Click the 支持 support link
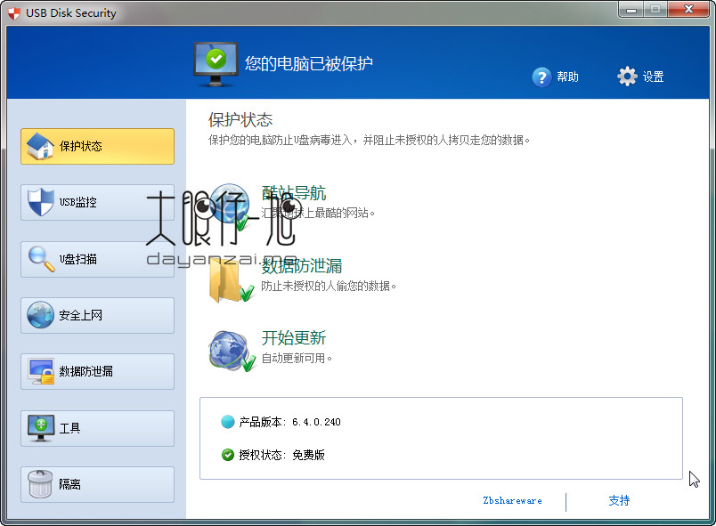 click(x=619, y=500)
